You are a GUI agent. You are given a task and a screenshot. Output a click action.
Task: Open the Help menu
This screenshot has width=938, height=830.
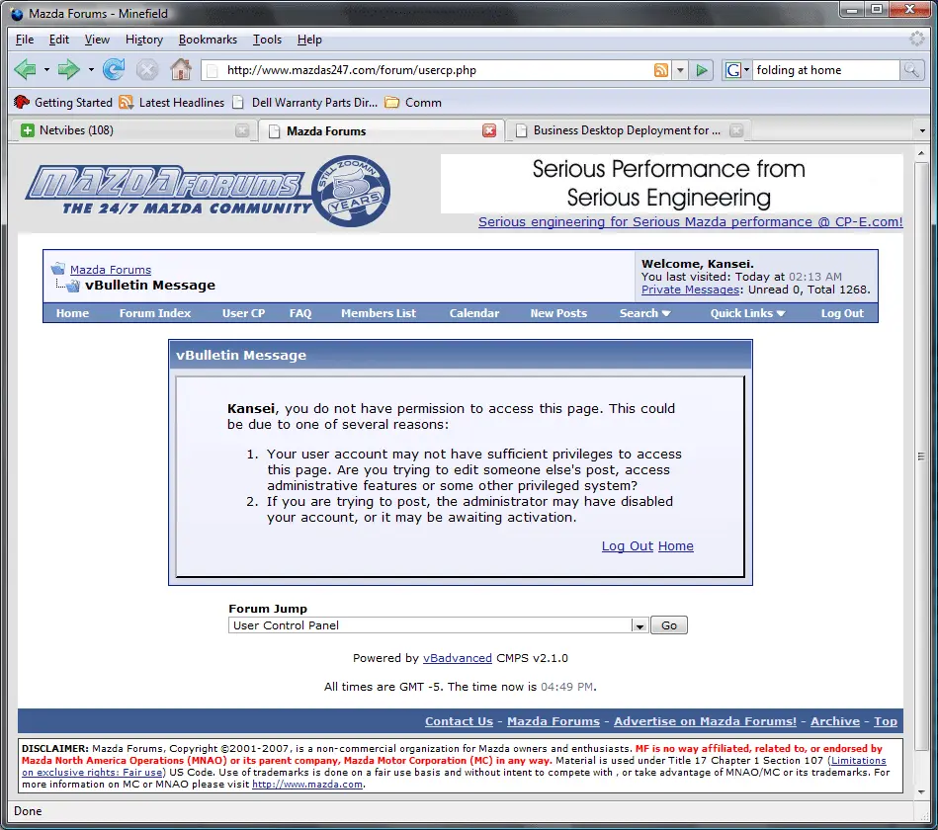(309, 40)
